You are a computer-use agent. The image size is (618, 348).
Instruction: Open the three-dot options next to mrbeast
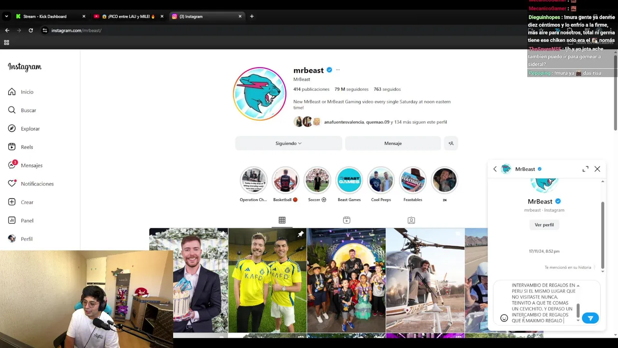(337, 70)
